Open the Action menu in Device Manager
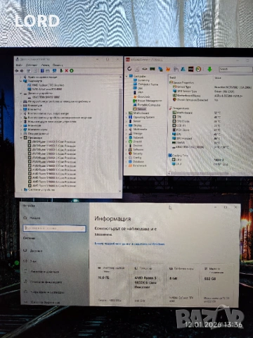The image size is (253, 338). tap(32, 65)
